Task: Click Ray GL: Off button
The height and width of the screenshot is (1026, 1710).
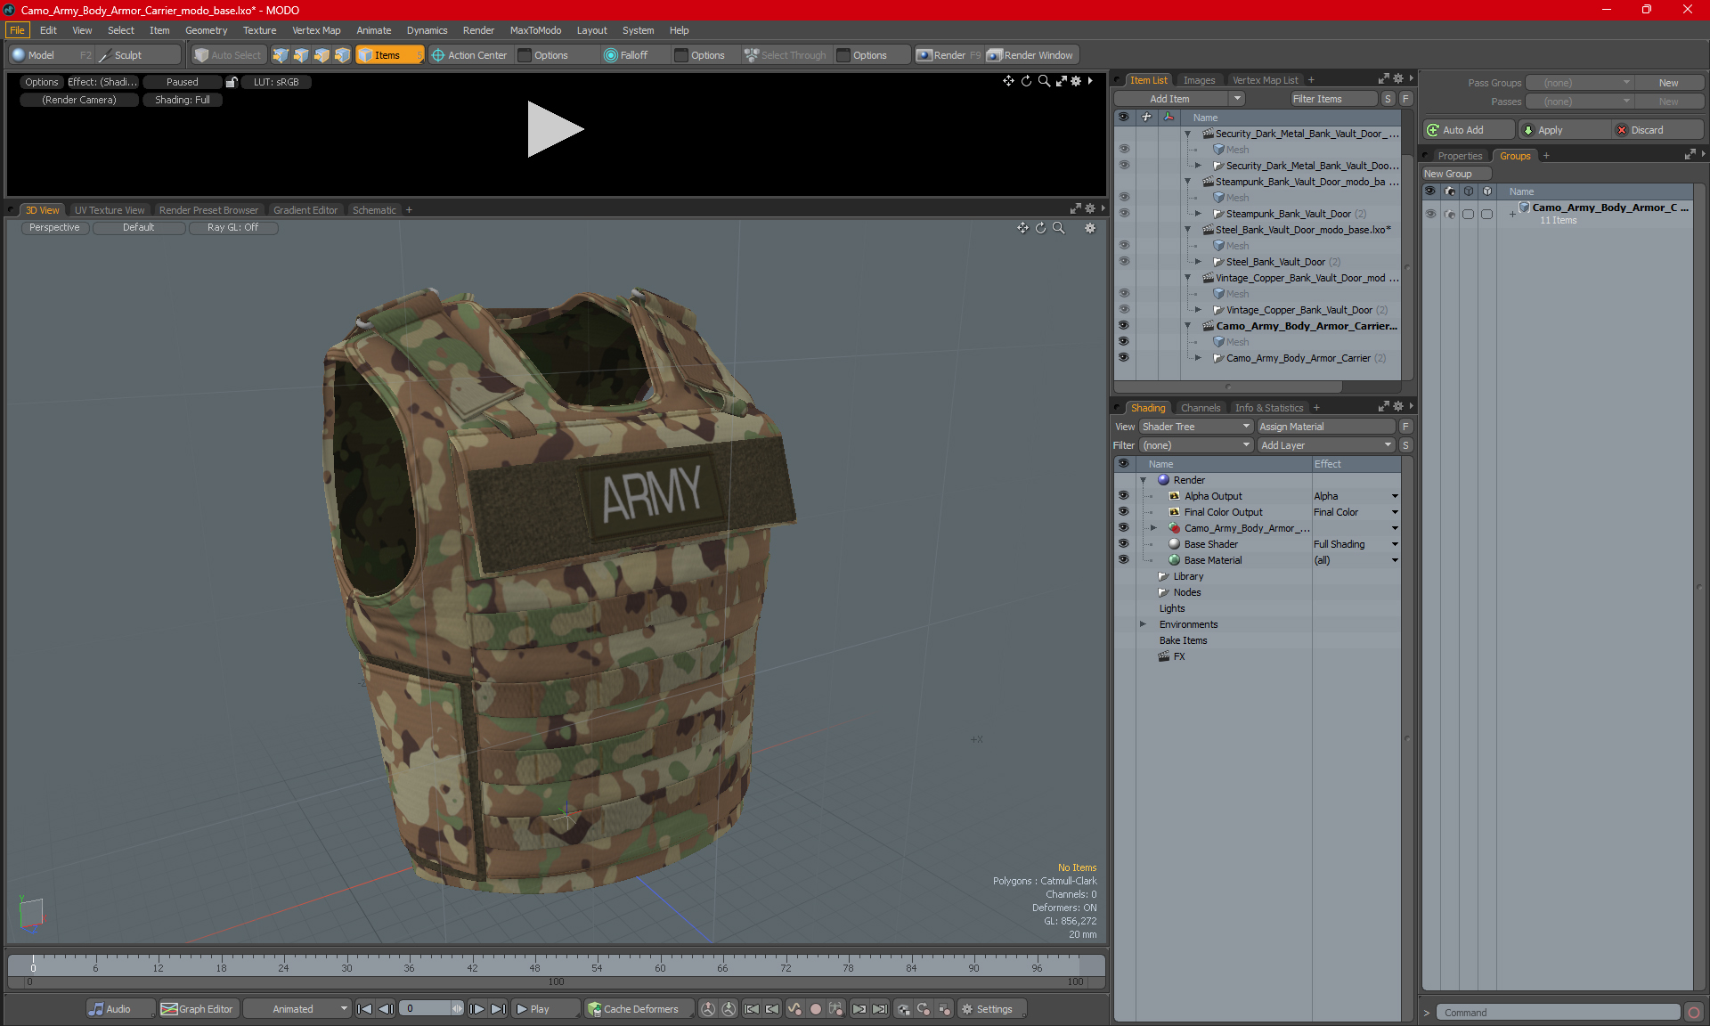Action: [x=232, y=228]
